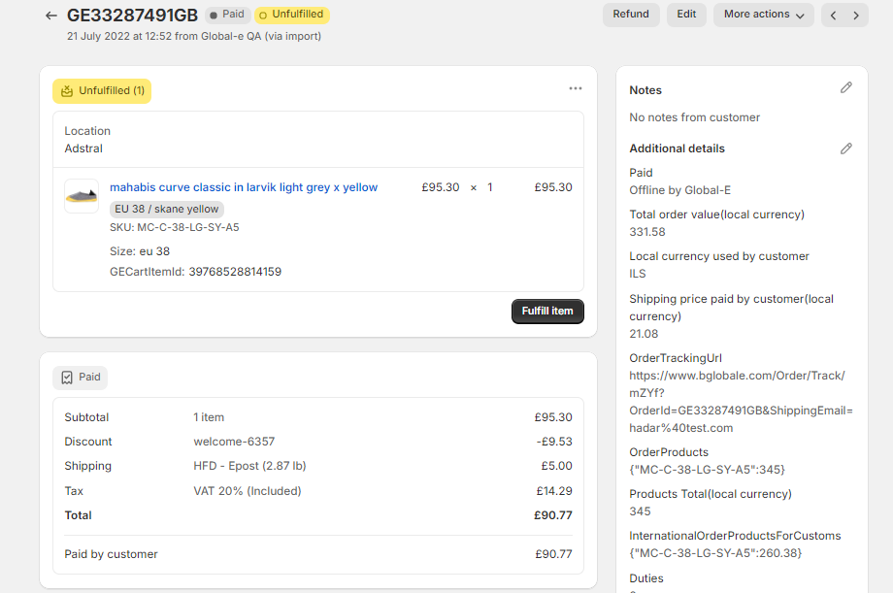The width and height of the screenshot is (893, 593).
Task: Edit additional details with the pencil icon
Action: [x=845, y=148]
